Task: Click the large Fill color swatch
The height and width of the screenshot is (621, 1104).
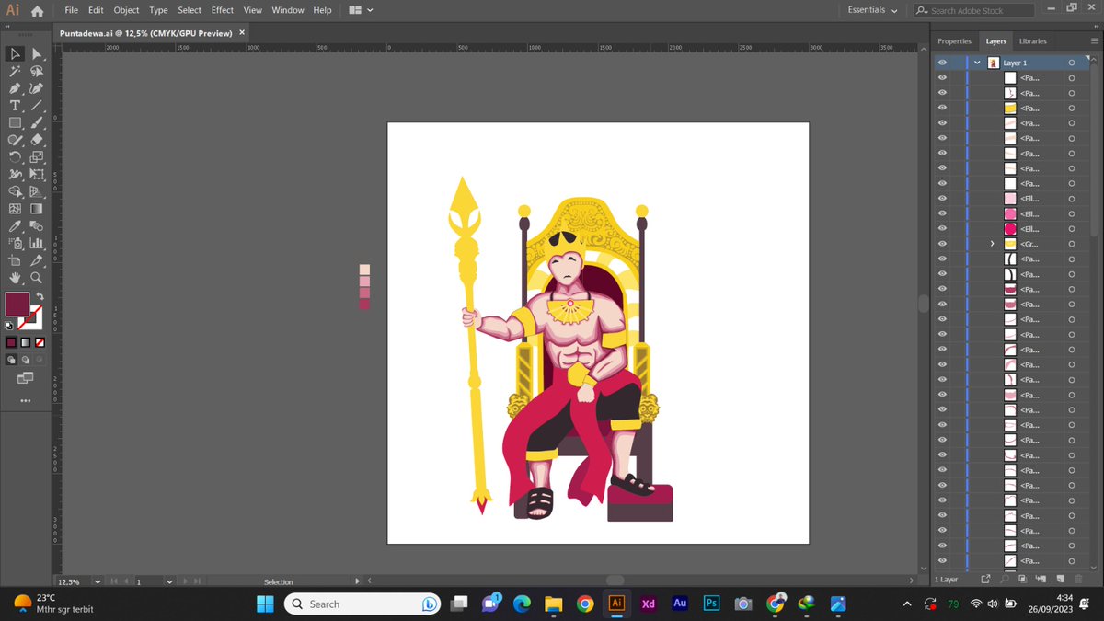Action: coord(17,305)
